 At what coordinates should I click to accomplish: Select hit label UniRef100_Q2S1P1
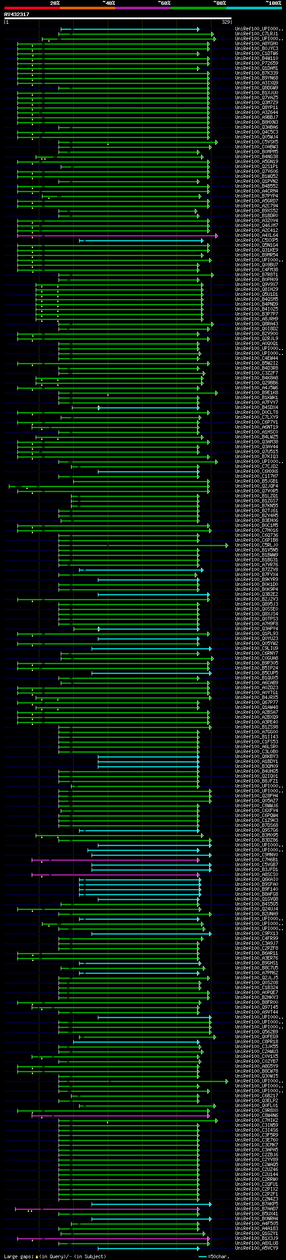pos(257,167)
